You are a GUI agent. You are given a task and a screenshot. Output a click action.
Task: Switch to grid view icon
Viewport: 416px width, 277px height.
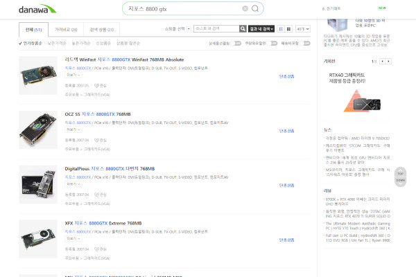tap(288, 29)
